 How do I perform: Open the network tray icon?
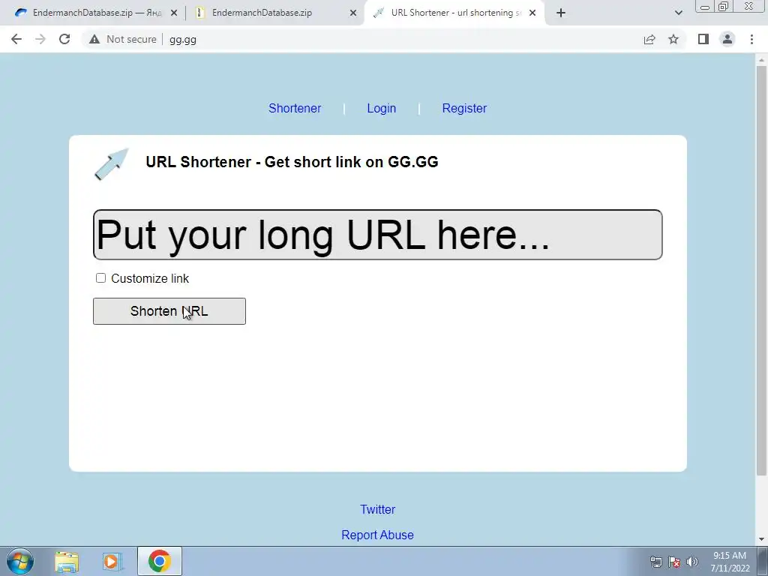655,562
